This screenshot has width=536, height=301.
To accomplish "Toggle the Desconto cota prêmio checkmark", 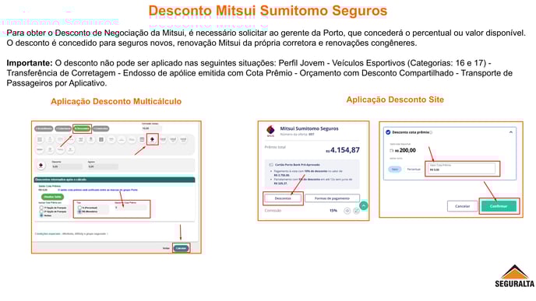I will click(388, 132).
